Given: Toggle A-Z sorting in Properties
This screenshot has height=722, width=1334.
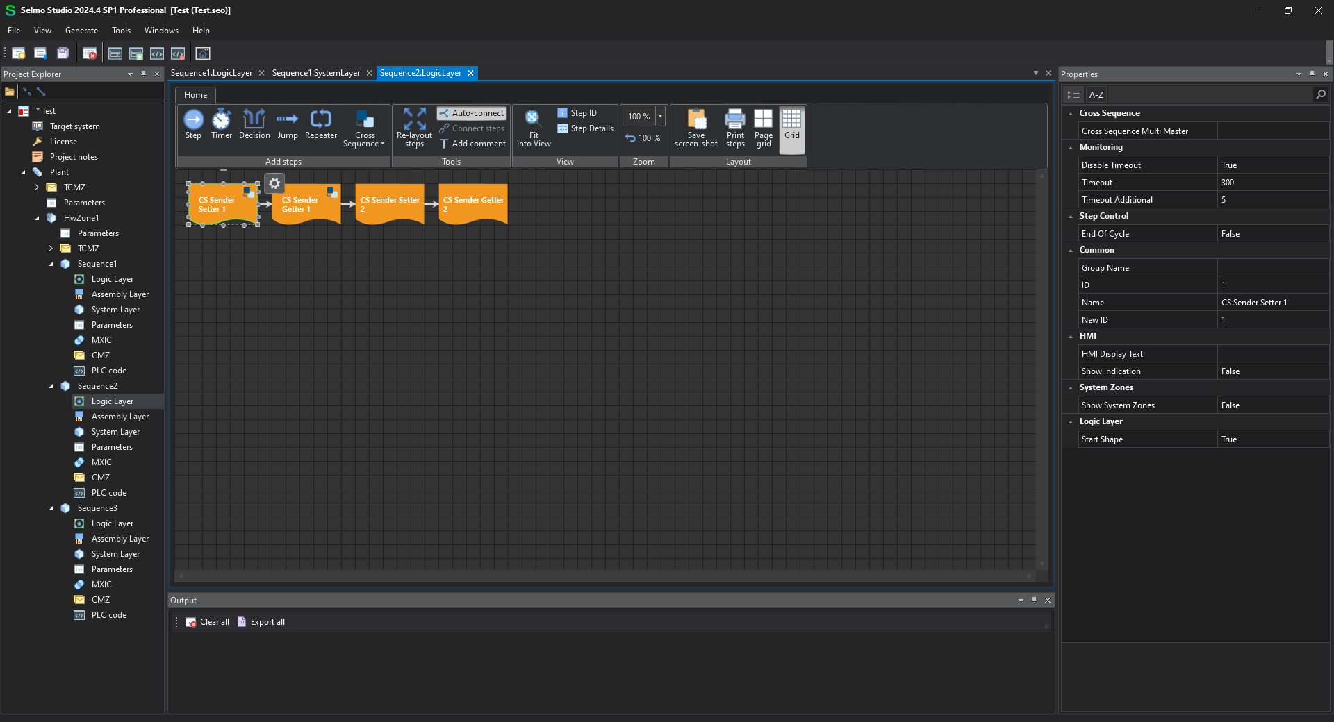Looking at the screenshot, I should coord(1096,94).
